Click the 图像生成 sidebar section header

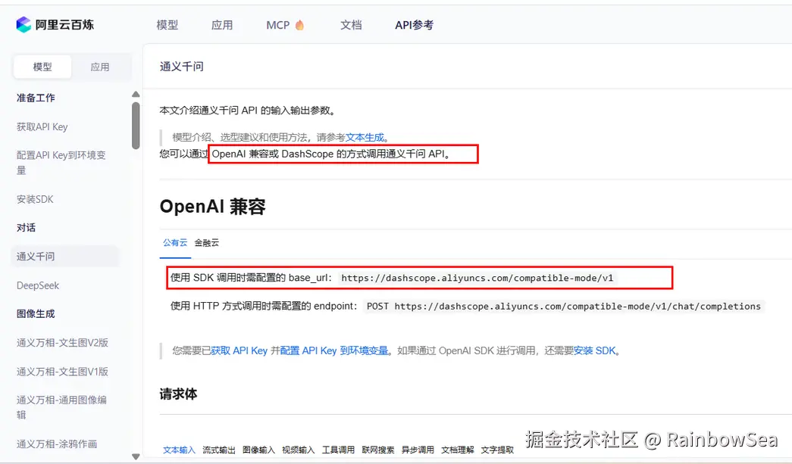point(36,313)
